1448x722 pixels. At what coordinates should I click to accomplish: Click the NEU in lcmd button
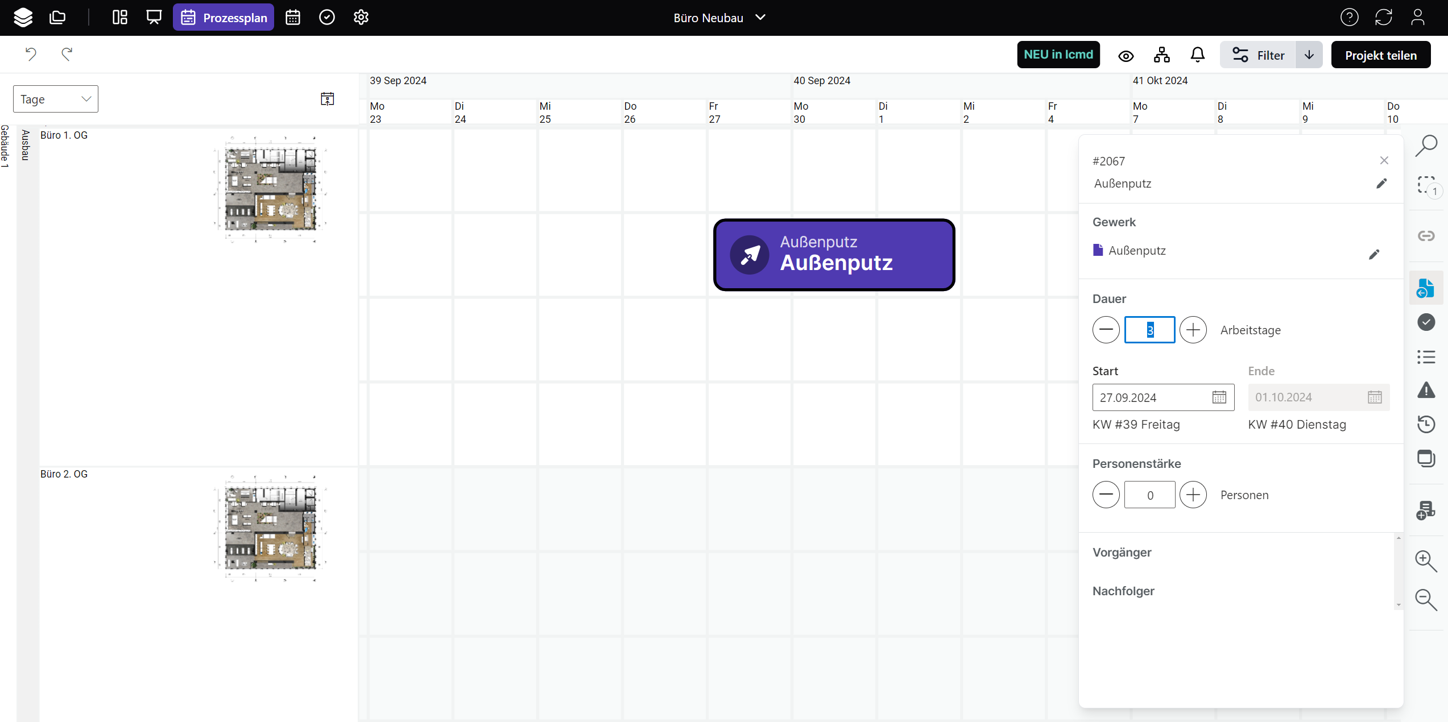click(x=1058, y=55)
